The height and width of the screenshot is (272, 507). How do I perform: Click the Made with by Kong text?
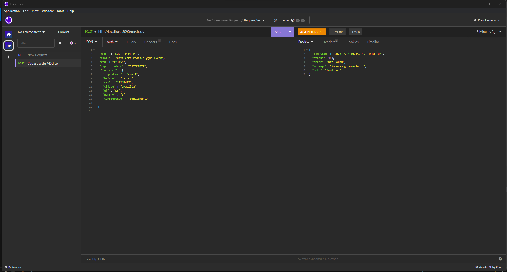[x=489, y=268]
